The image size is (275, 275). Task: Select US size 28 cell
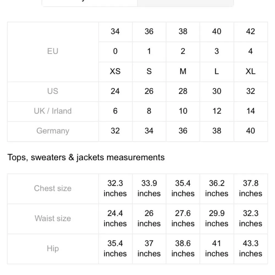point(183,91)
